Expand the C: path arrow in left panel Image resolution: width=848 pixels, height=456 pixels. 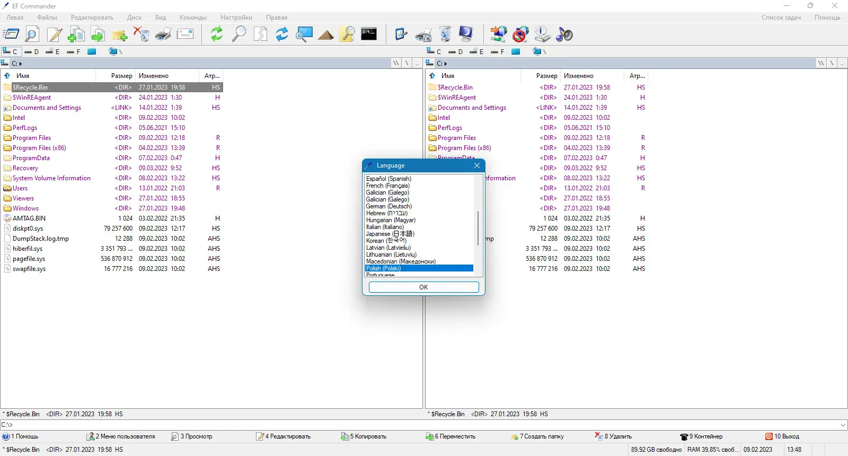pyautogui.click(x=21, y=64)
